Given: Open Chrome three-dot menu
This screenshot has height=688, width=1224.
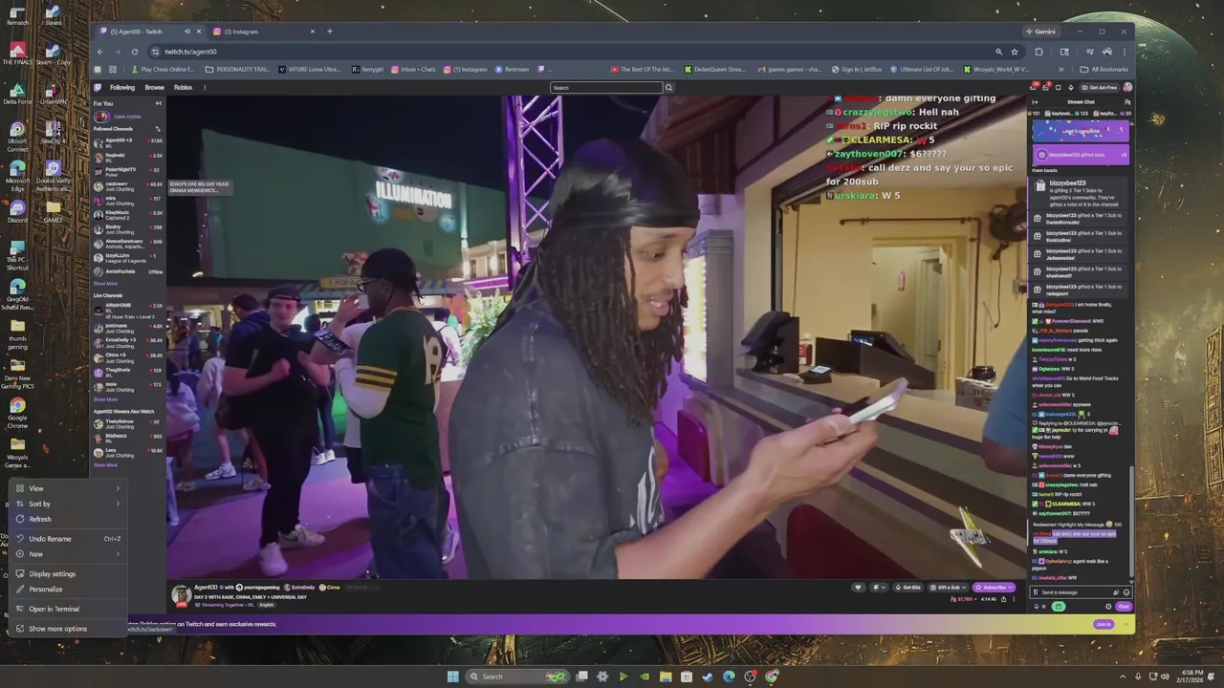Looking at the screenshot, I should pos(1125,52).
